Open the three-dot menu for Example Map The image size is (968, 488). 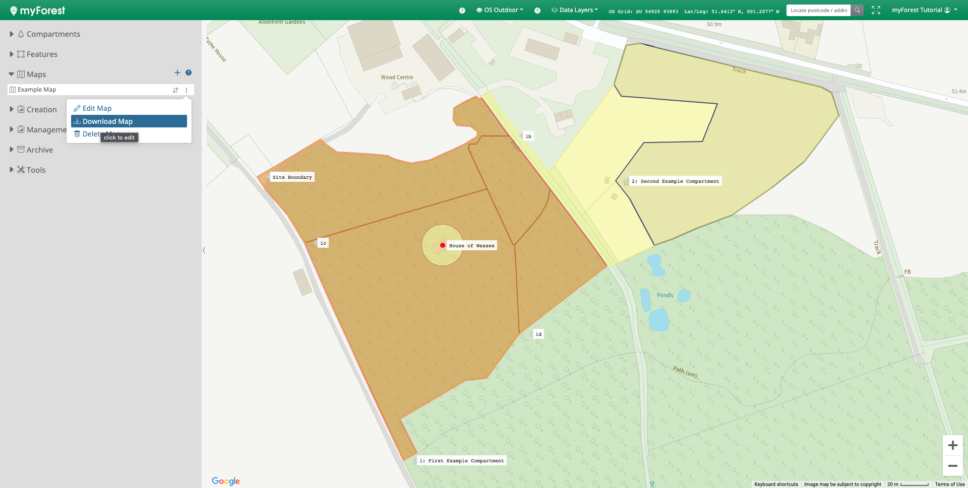point(187,90)
